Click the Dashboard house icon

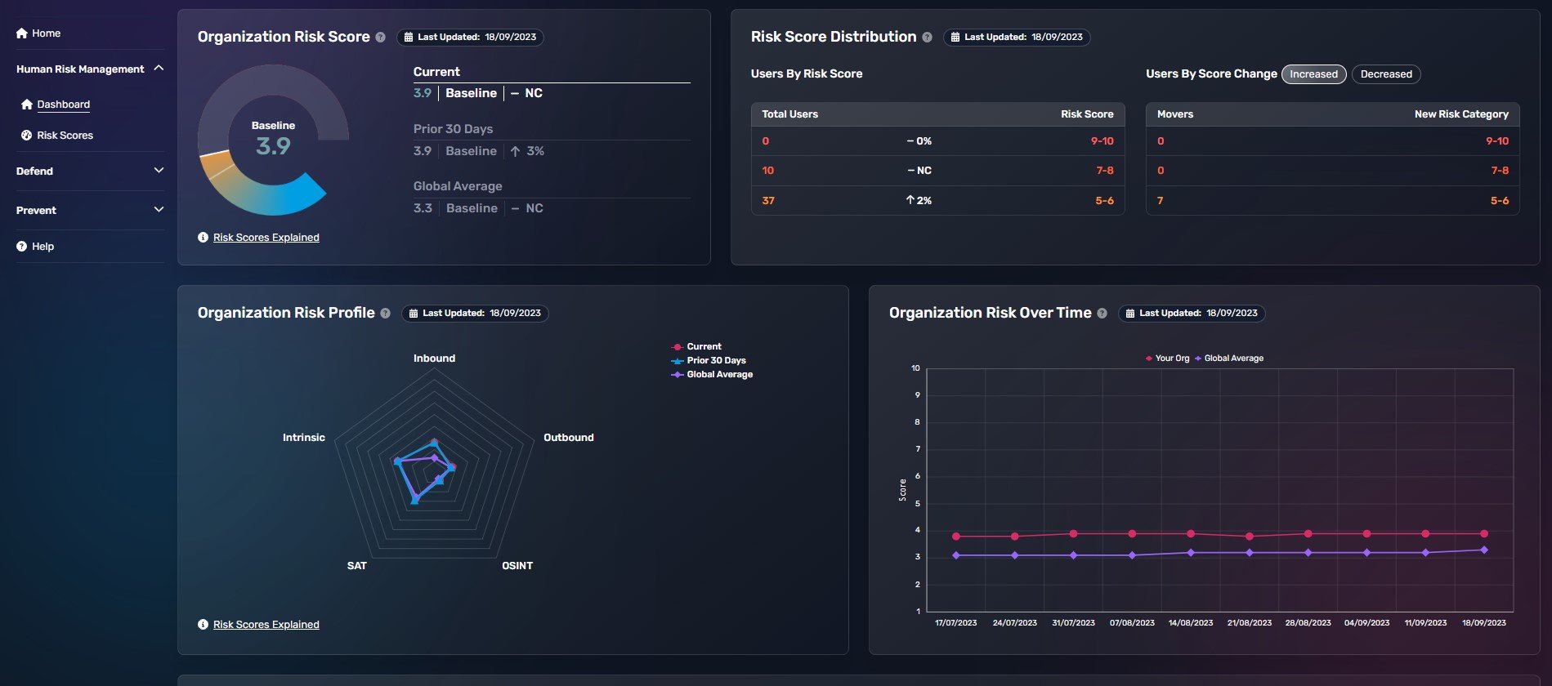point(27,105)
